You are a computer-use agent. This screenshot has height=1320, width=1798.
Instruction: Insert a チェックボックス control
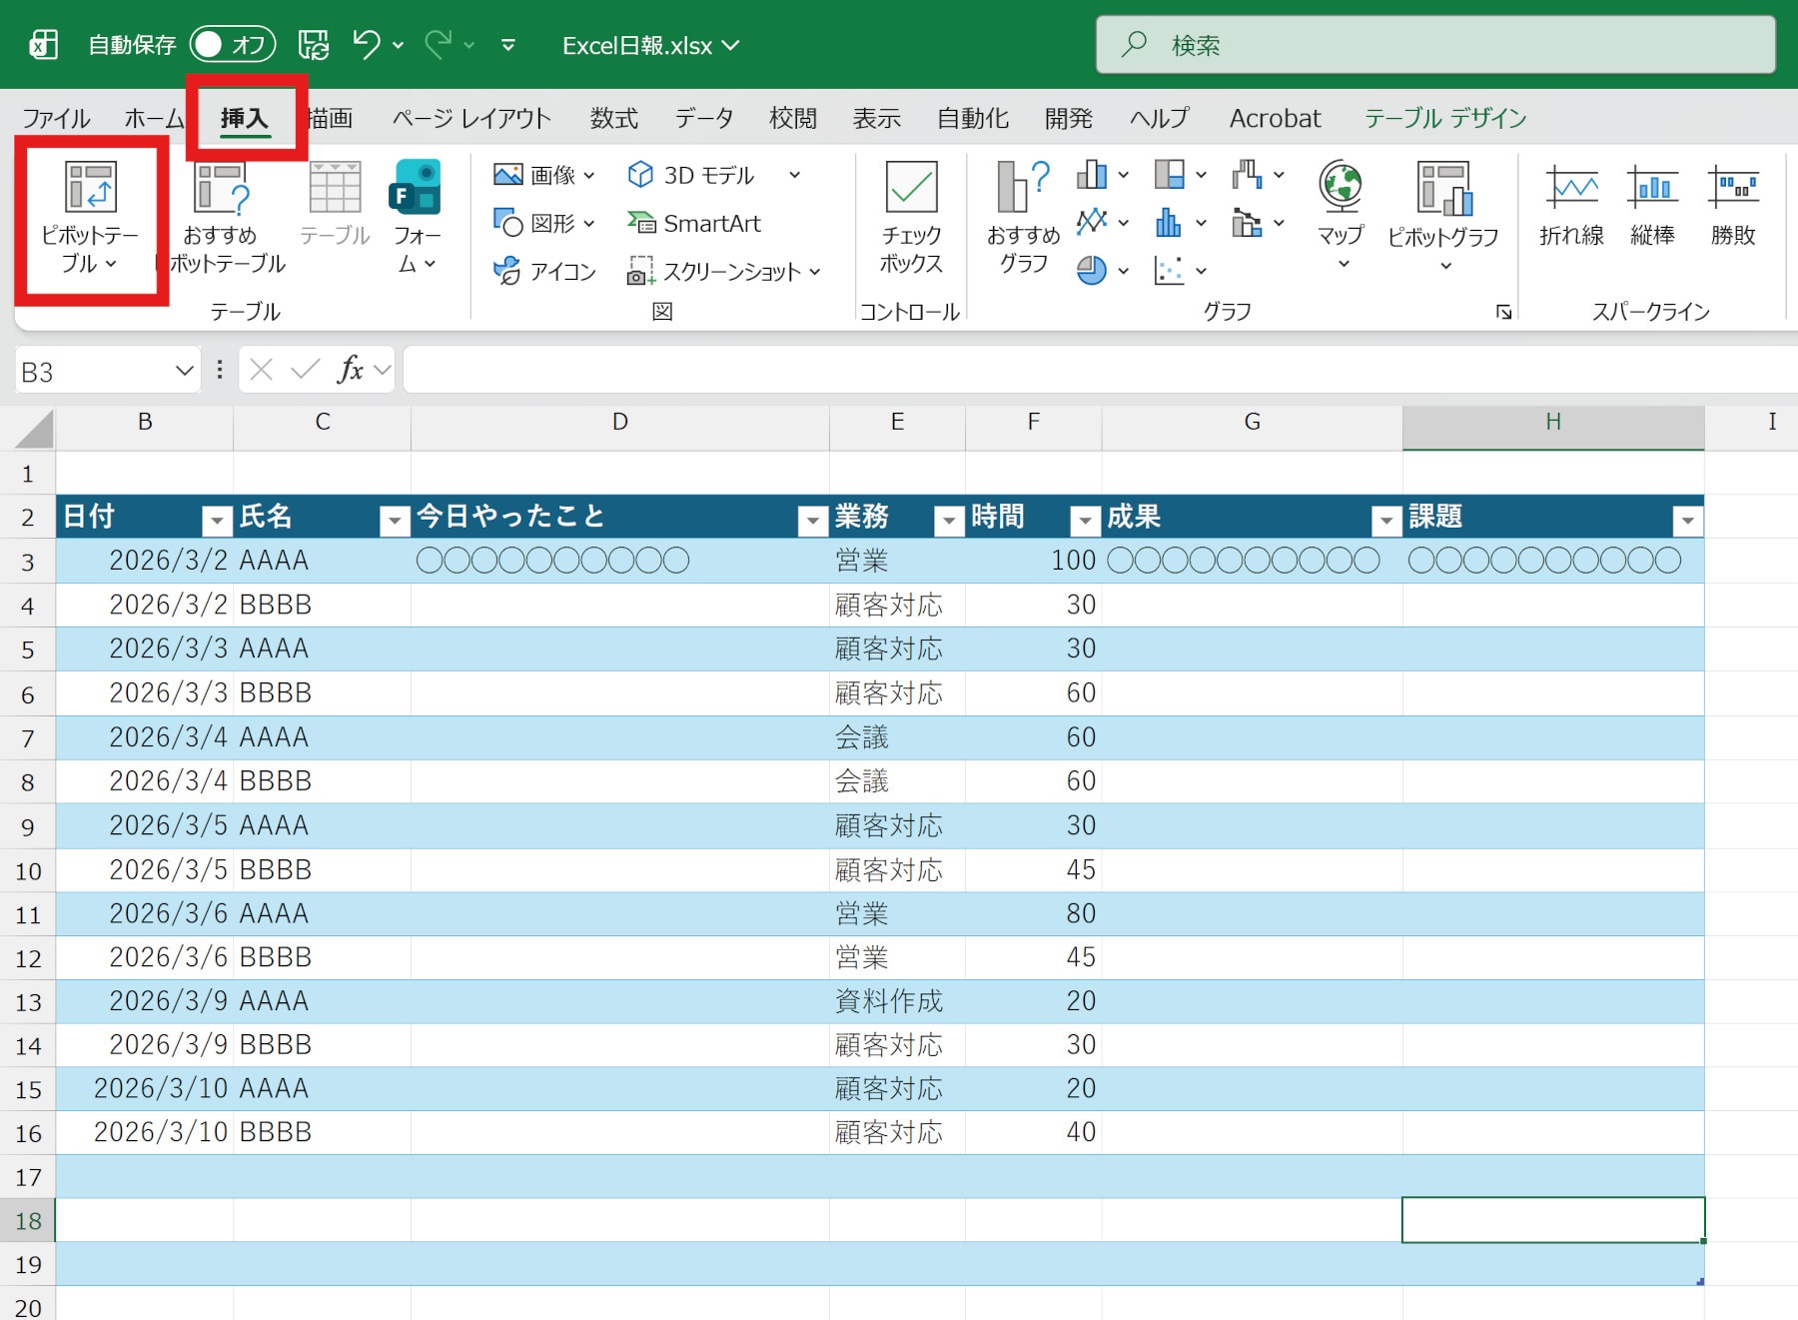911,188
